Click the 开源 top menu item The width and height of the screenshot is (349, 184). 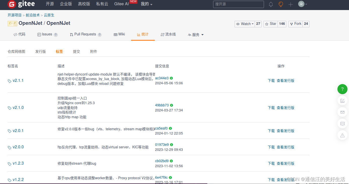point(50,4)
